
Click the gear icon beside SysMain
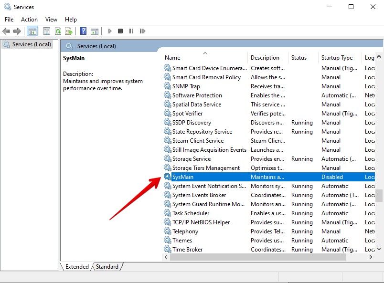click(168, 177)
